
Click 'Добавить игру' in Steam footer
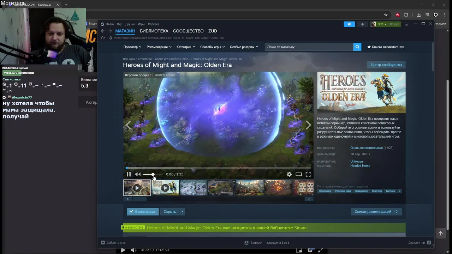(113, 243)
